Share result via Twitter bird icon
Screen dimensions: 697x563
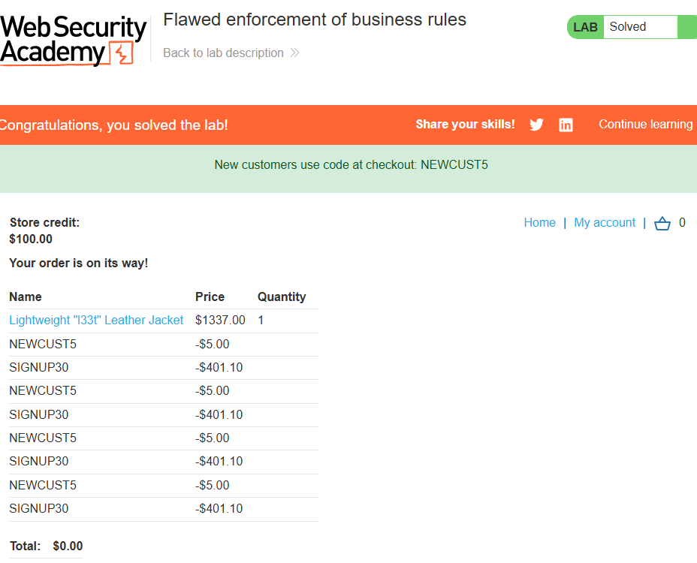point(536,125)
